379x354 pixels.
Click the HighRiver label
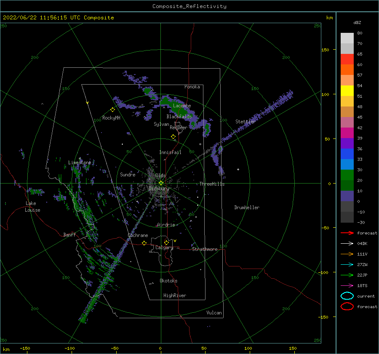click(x=175, y=295)
